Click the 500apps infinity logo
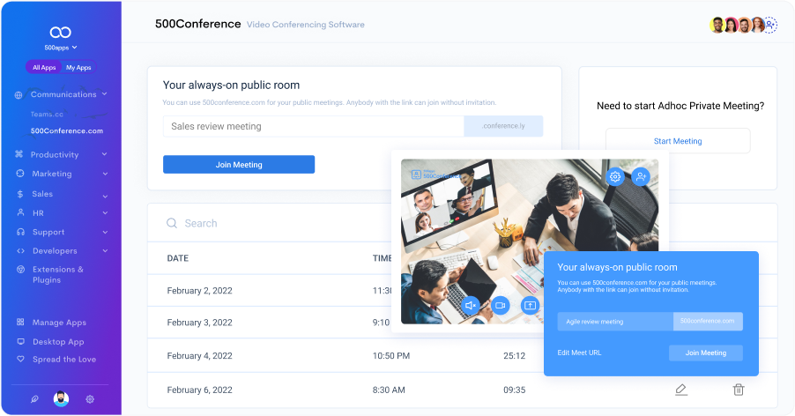 [61, 32]
